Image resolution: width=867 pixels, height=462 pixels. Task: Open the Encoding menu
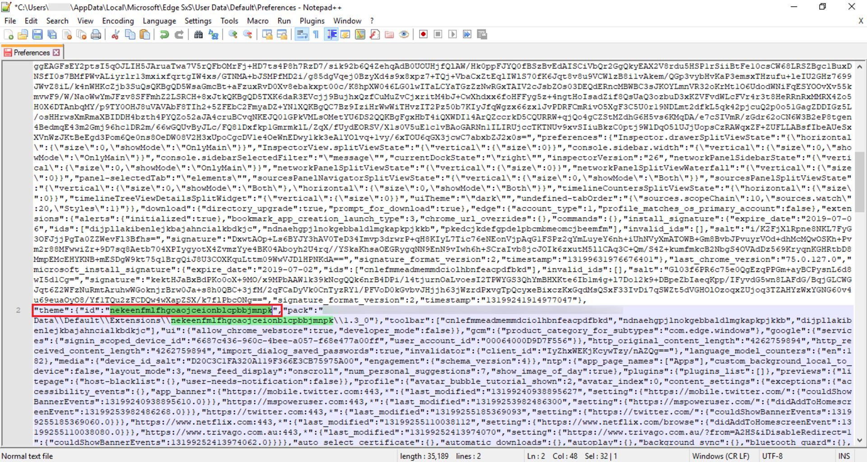click(x=118, y=21)
